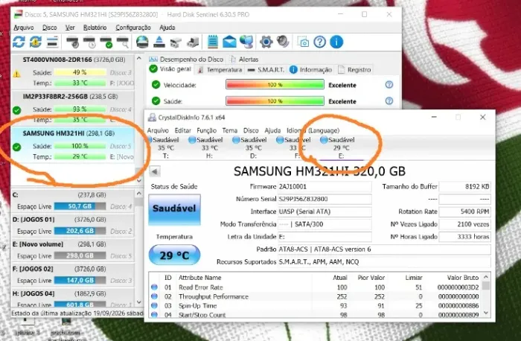Click the disk list panel toolbar icon
The image size is (521, 341).
[x=53, y=42]
